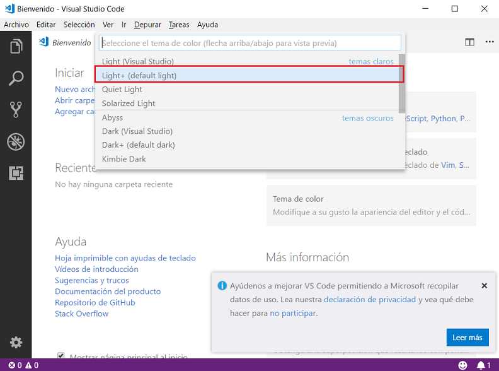Open the Editar menu
Viewport: 499px width, 371px height.
pyautogui.click(x=46, y=25)
